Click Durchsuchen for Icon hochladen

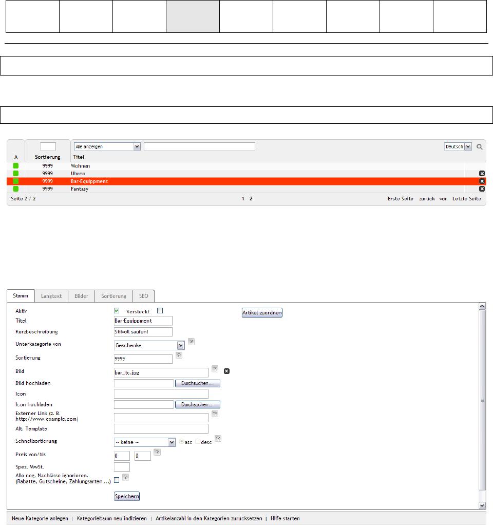(198, 404)
